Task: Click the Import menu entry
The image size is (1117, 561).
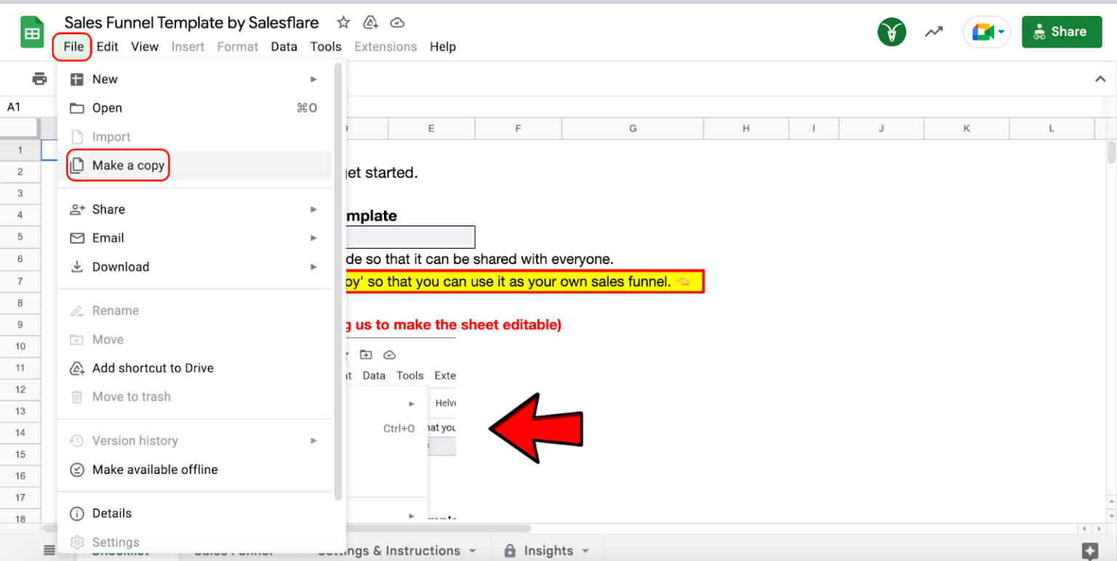Action: pos(194,137)
